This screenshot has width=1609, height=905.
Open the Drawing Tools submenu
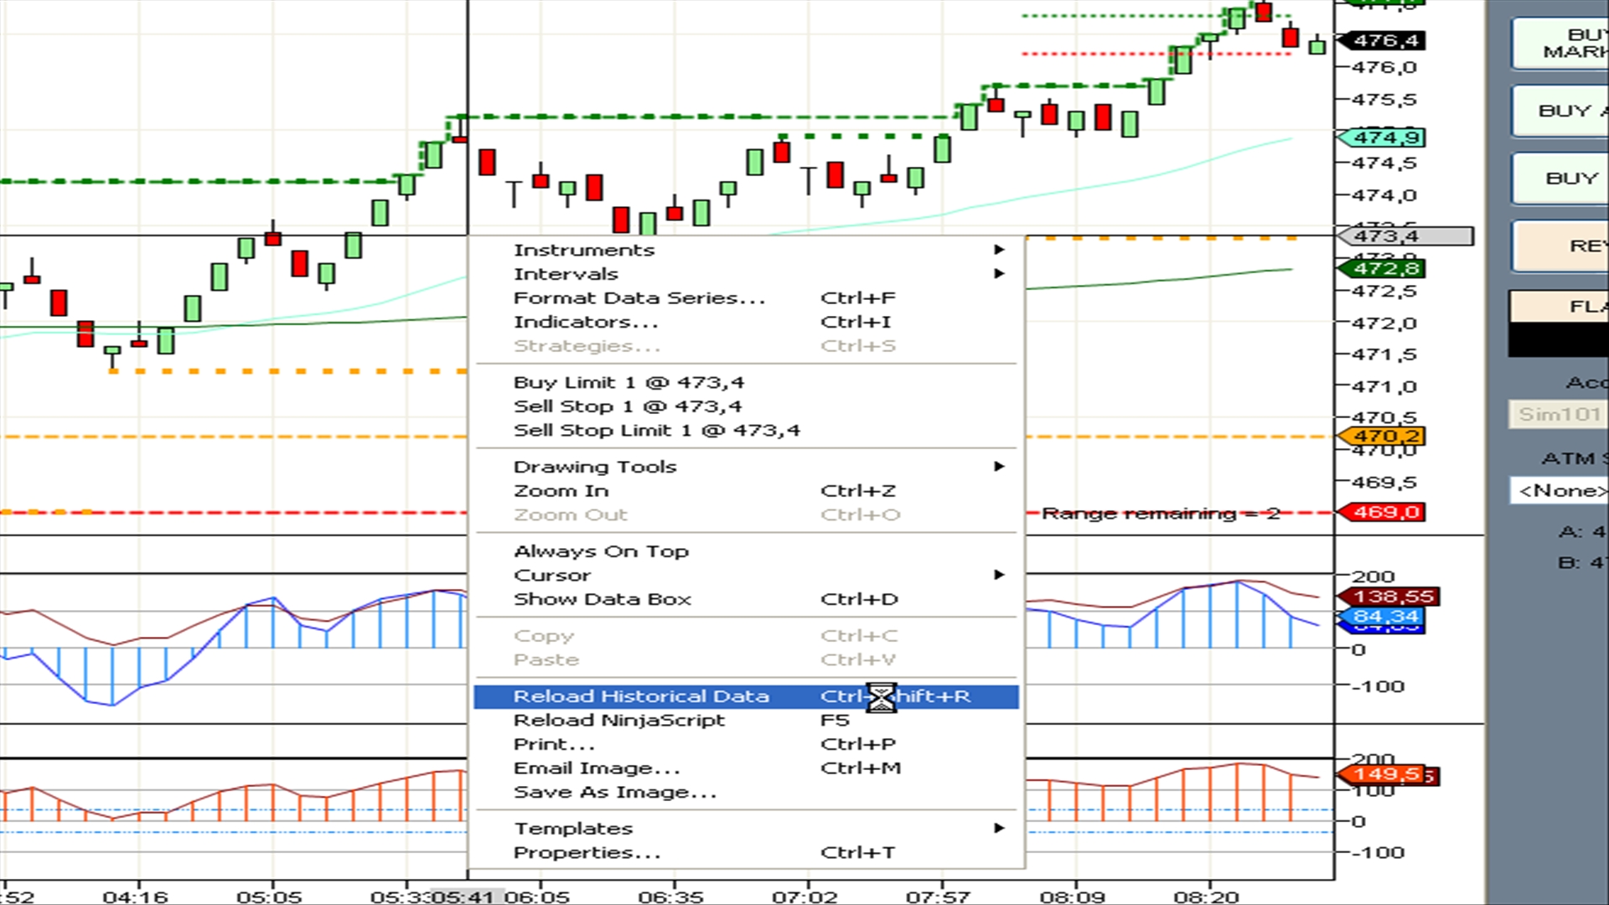pyautogui.click(x=595, y=467)
